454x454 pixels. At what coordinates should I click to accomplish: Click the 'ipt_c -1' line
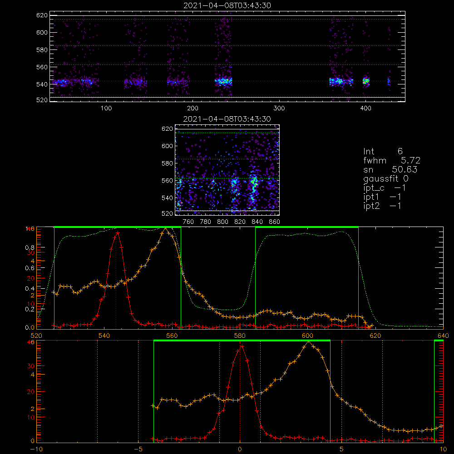tap(385, 188)
